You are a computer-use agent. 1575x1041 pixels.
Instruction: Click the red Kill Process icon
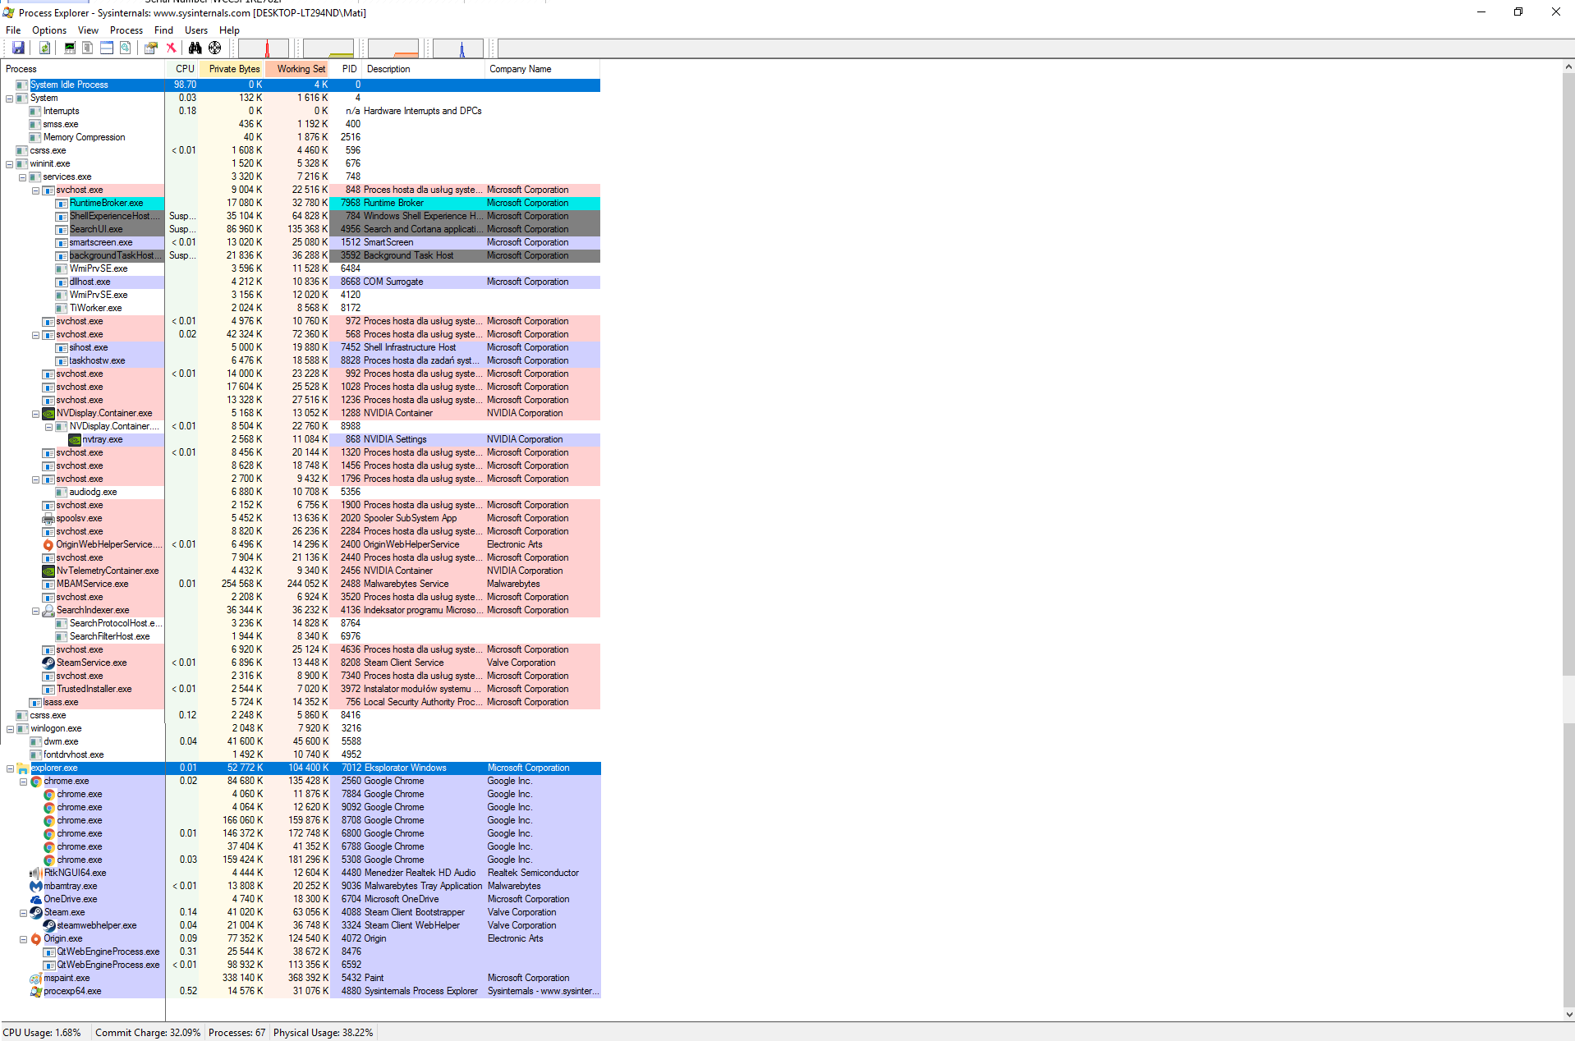(x=172, y=48)
